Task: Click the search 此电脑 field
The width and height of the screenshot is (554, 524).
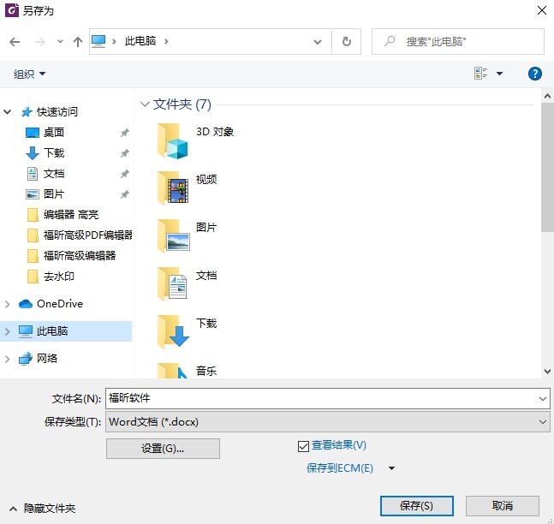Action: pyautogui.click(x=458, y=42)
